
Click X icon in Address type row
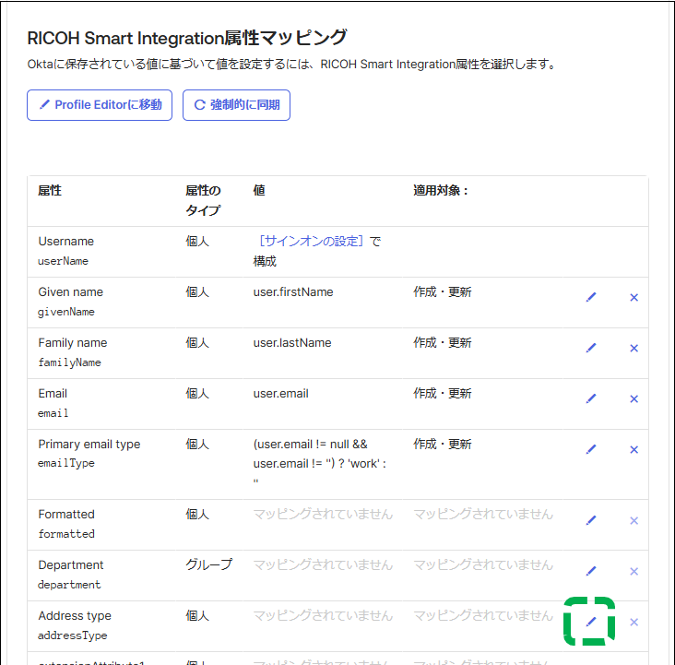[x=634, y=622]
